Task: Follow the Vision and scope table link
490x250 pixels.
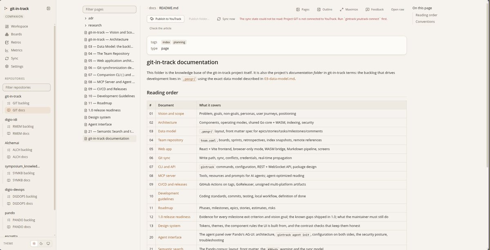Action: tap(171, 114)
